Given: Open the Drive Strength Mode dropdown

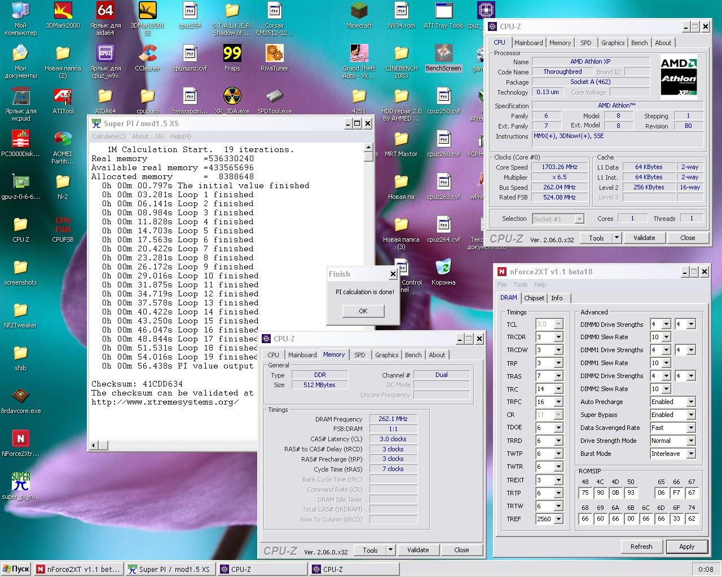Looking at the screenshot, I should 691,441.
